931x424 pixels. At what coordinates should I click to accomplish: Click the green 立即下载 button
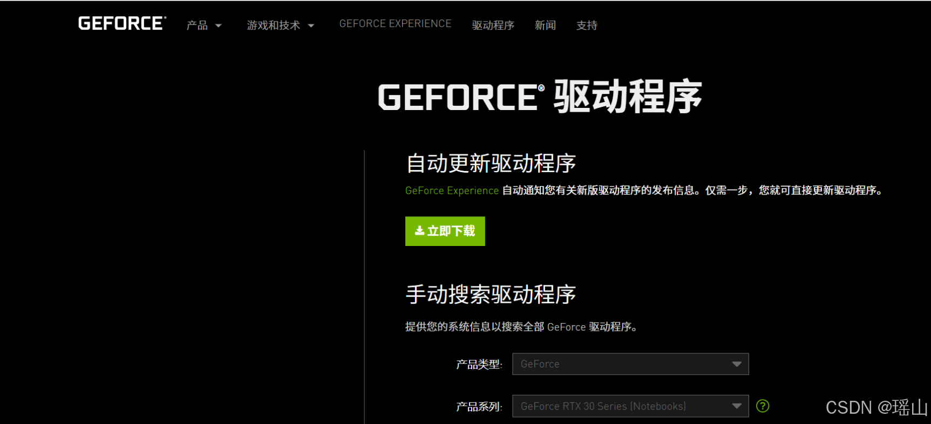click(445, 231)
